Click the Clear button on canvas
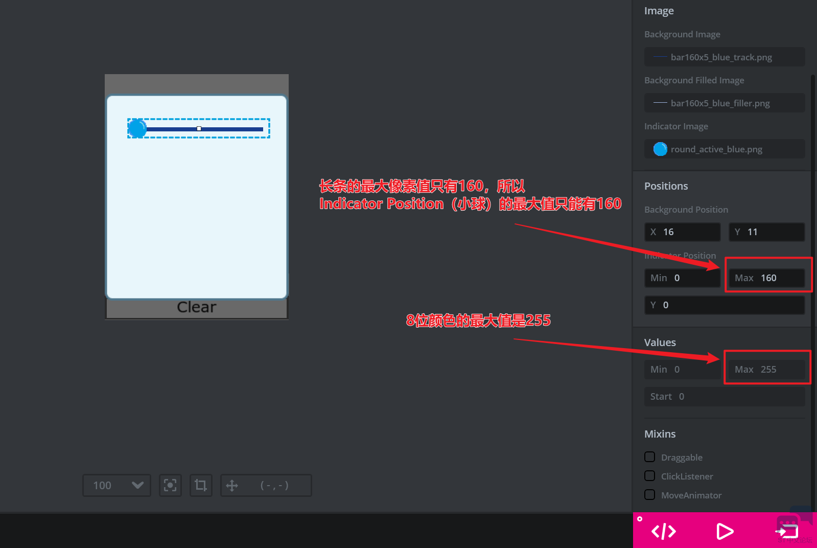Viewport: 817px width, 548px height. point(197,307)
